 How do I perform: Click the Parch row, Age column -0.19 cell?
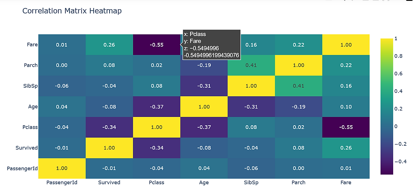tap(204, 66)
